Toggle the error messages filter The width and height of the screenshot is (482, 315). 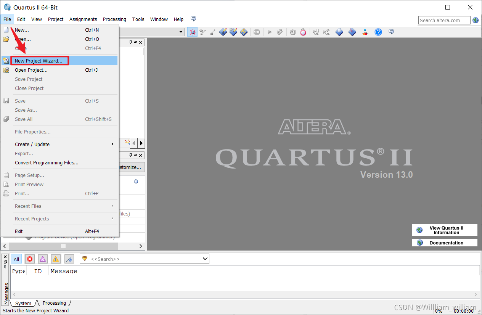pyautogui.click(x=30, y=259)
